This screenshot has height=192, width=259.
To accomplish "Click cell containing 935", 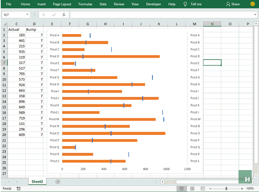I will point(17,52).
